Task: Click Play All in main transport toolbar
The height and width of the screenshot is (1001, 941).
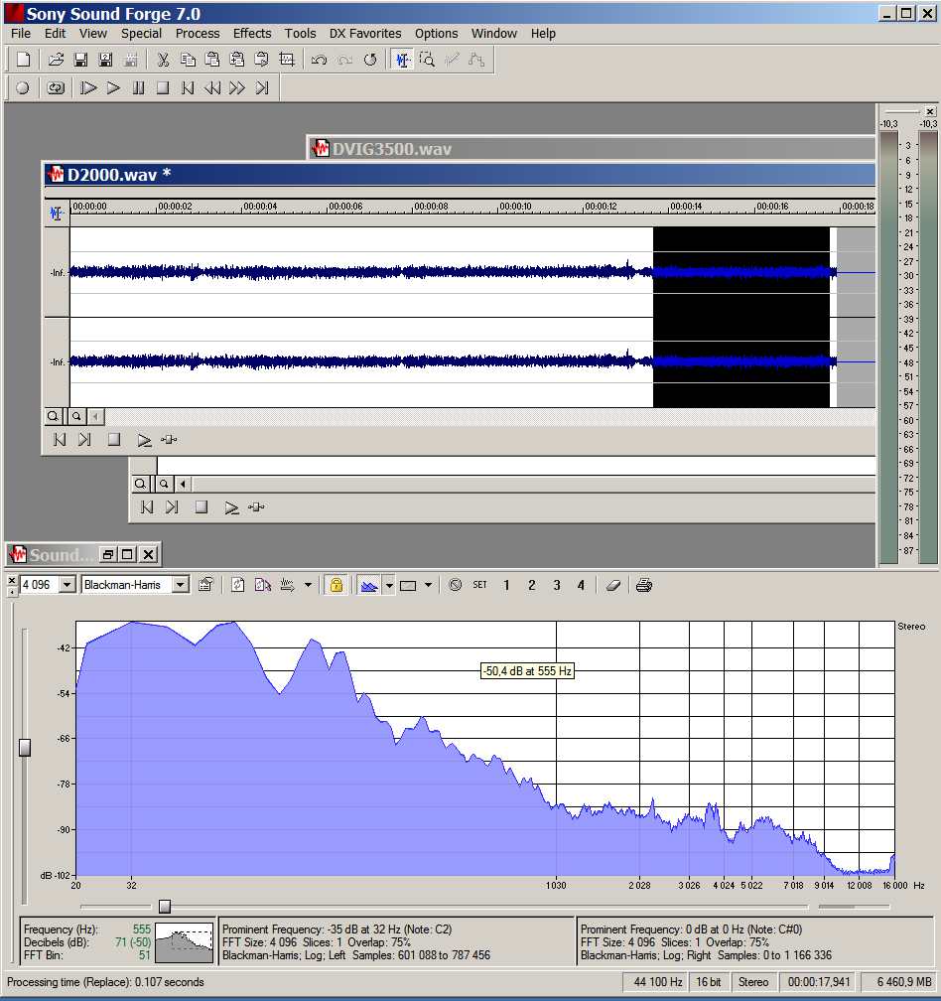Action: click(x=88, y=87)
